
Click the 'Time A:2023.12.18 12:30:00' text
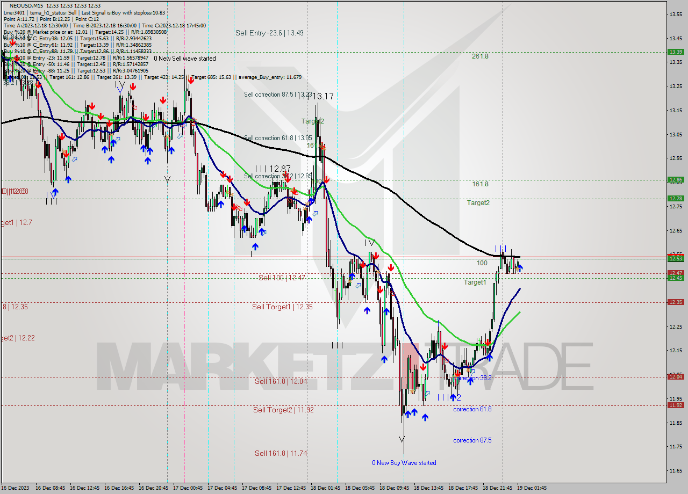pyautogui.click(x=35, y=25)
